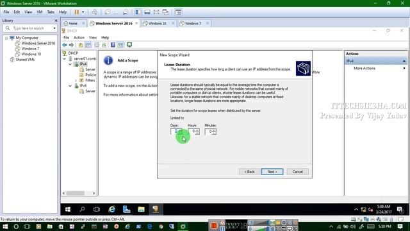Click Next in New Scope Wizard
This screenshot has width=410, height=231.
coord(272,171)
